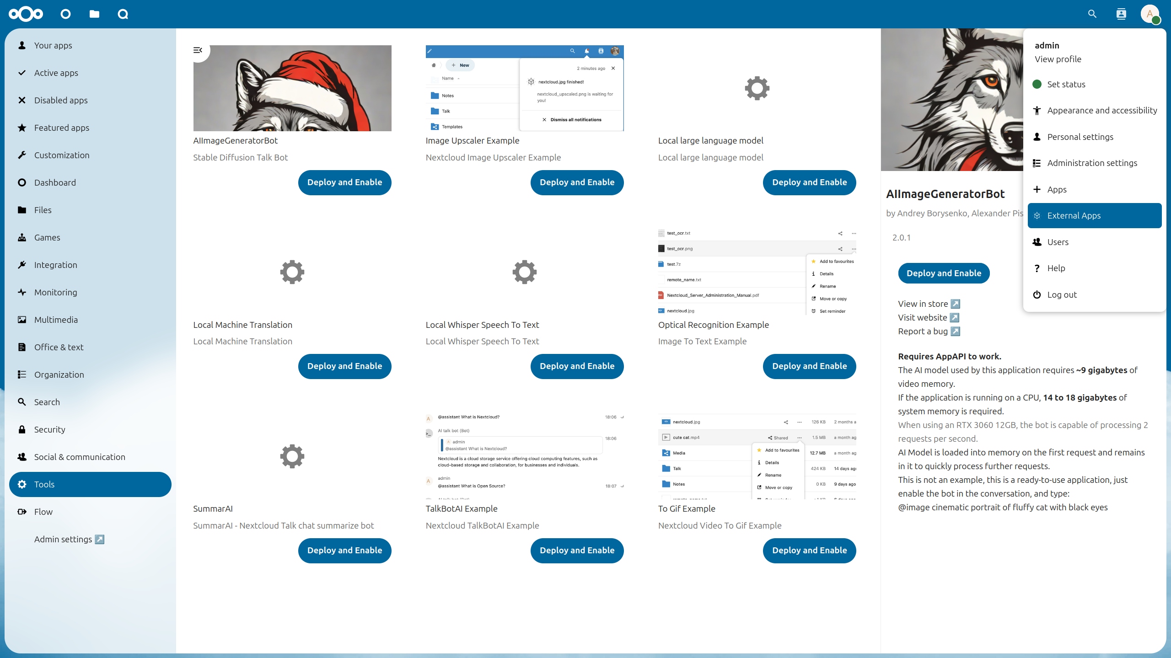Click the admin avatar in top right
Viewport: 1171px width, 658px height.
(x=1150, y=14)
